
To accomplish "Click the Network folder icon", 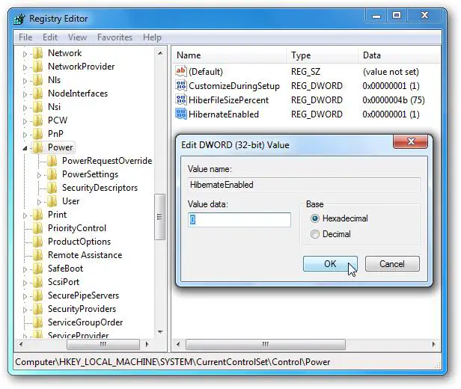I will pyautogui.click(x=38, y=53).
